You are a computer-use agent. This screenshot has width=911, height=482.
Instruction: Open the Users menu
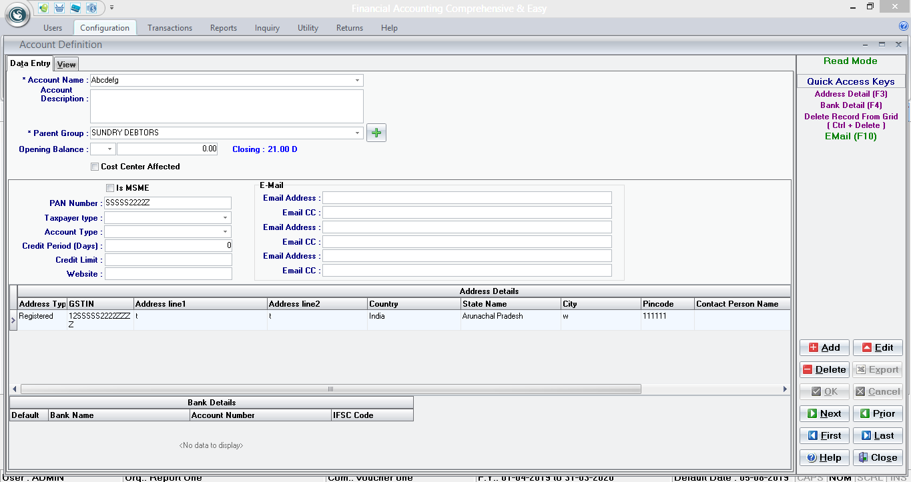pos(53,28)
